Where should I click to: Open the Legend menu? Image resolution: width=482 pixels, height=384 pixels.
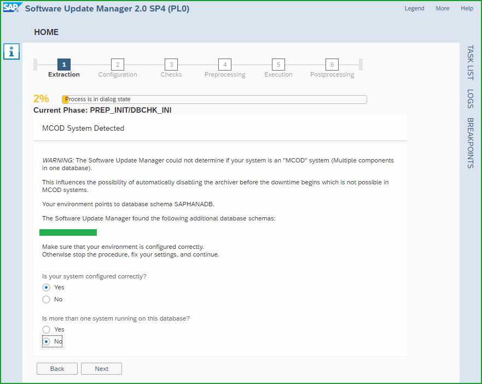click(x=414, y=8)
